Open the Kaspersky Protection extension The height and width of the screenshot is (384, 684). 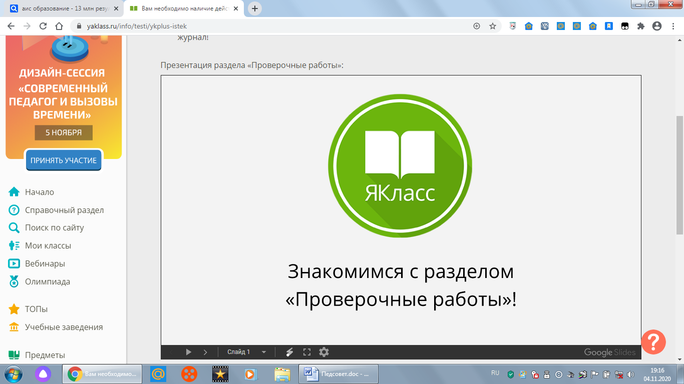(513, 26)
